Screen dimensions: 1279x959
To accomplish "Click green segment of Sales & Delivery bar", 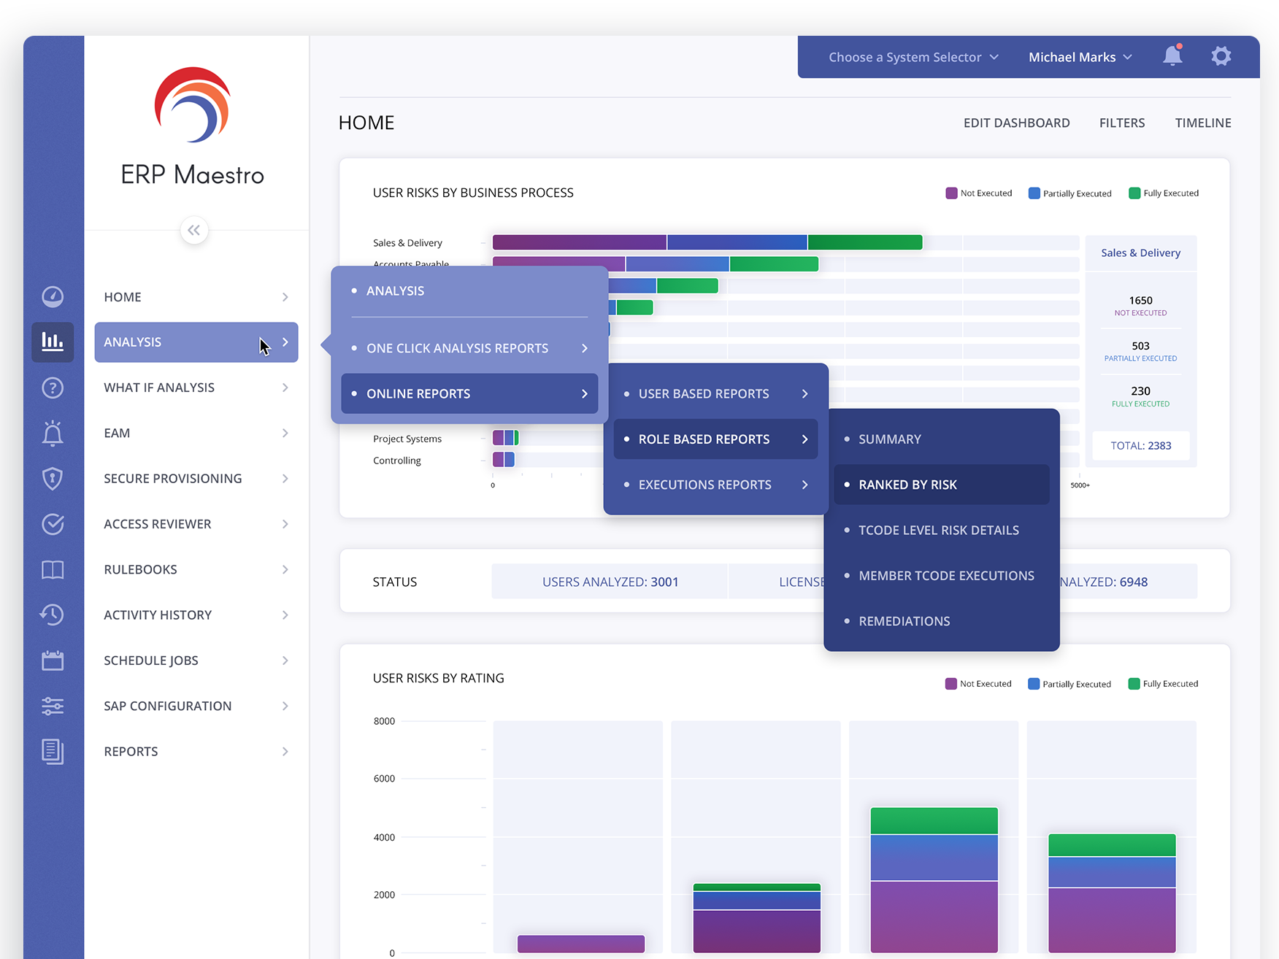I will pos(864,242).
